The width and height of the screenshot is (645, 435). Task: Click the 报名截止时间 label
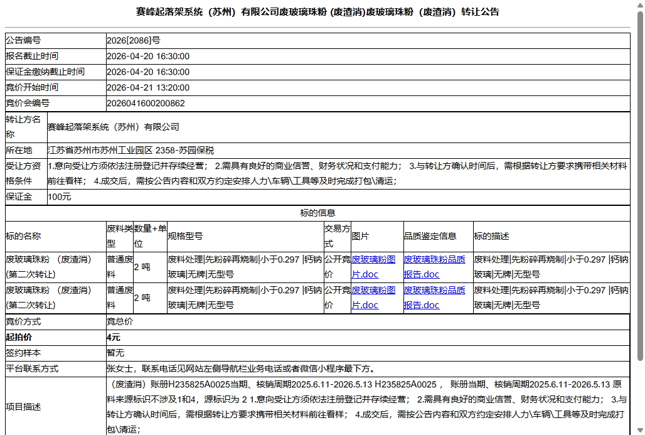(x=32, y=56)
